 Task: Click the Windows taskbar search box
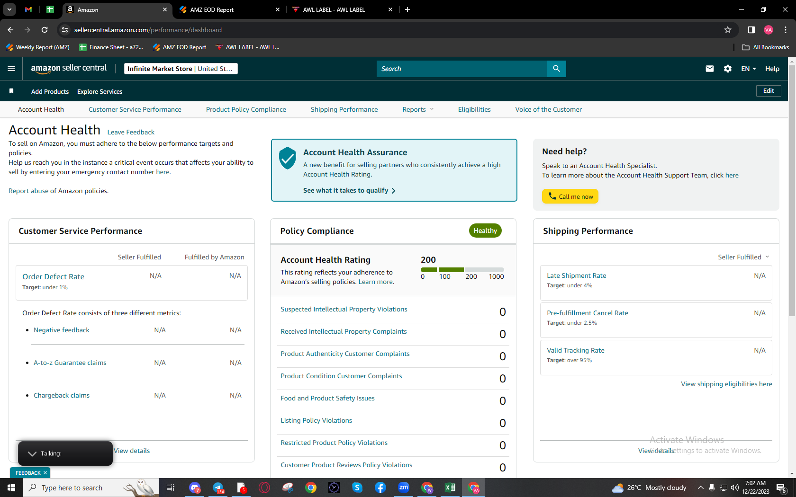click(91, 488)
